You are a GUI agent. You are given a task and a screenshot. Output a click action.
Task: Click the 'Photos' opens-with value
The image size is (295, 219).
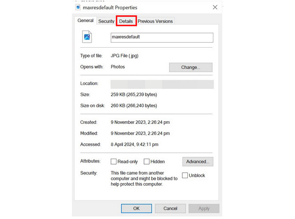[x=118, y=67]
